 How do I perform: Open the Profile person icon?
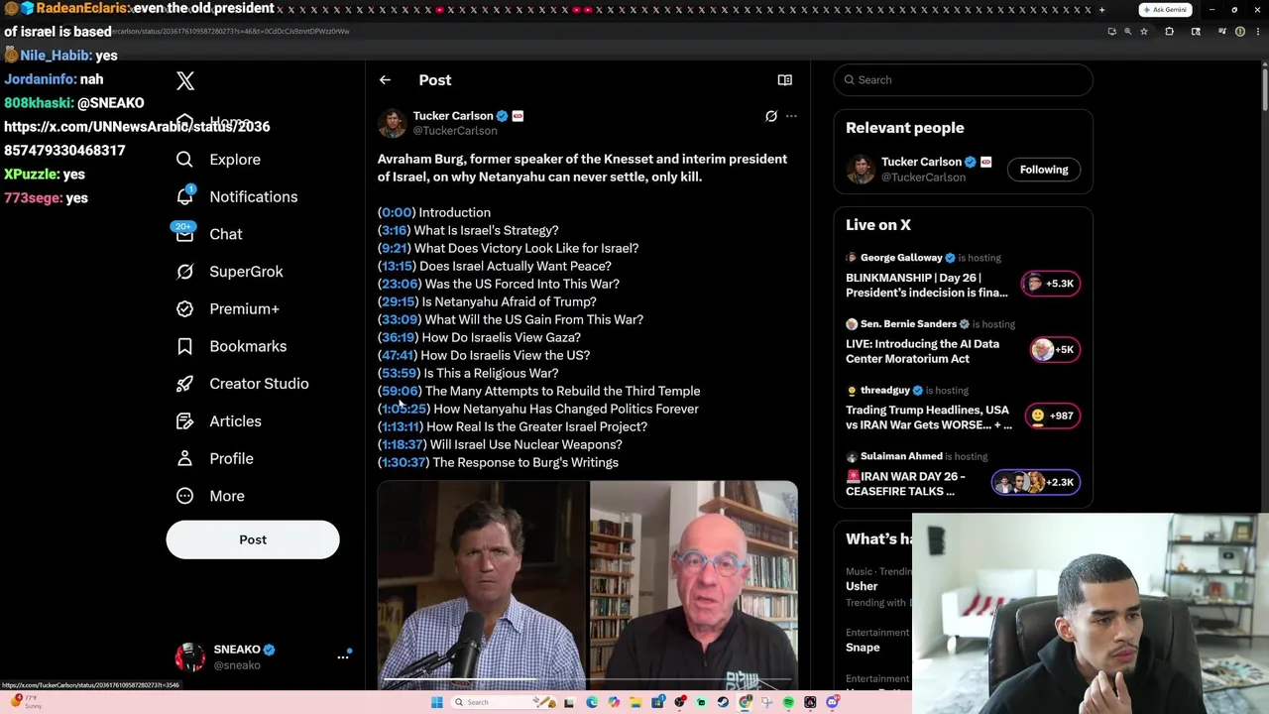(x=184, y=458)
